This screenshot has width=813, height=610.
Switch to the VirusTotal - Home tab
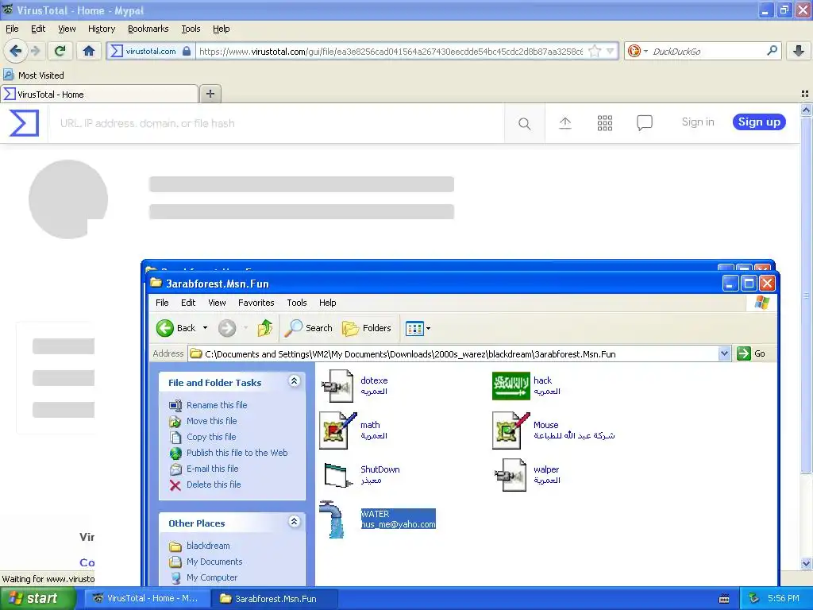click(x=99, y=94)
